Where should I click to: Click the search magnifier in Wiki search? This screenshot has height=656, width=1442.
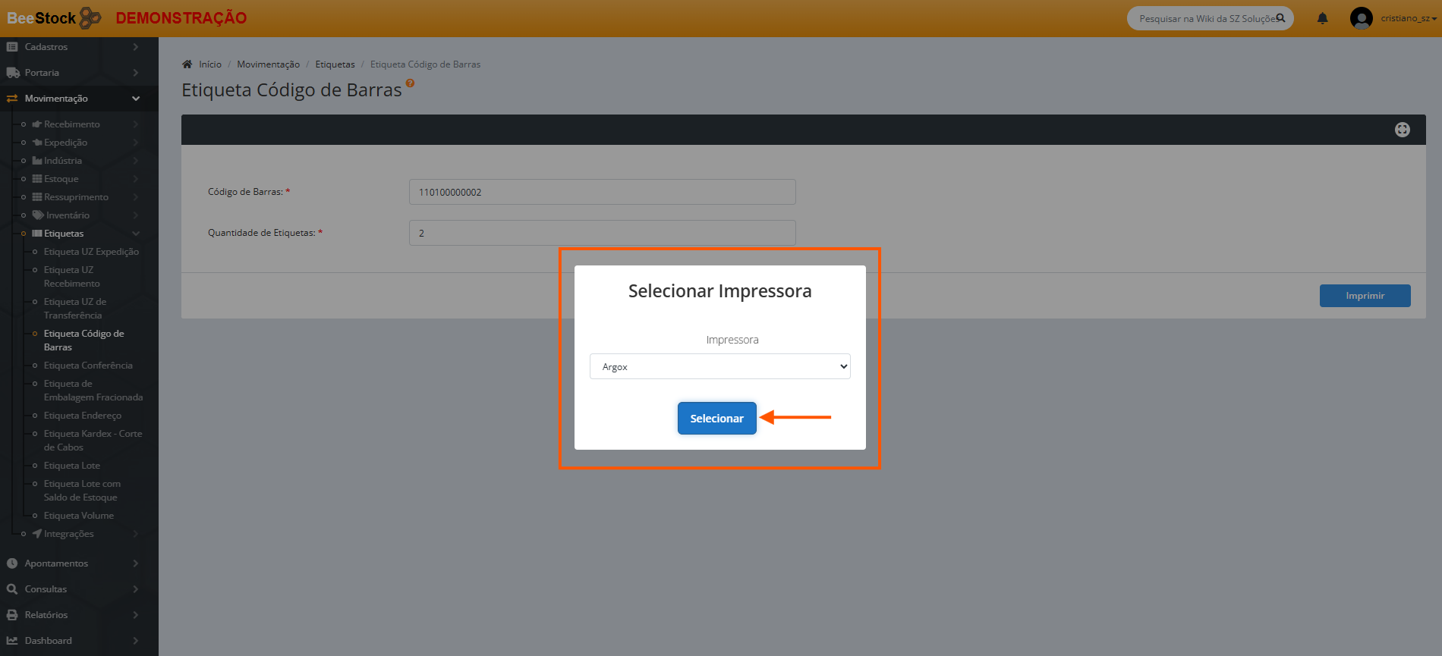[x=1280, y=18]
